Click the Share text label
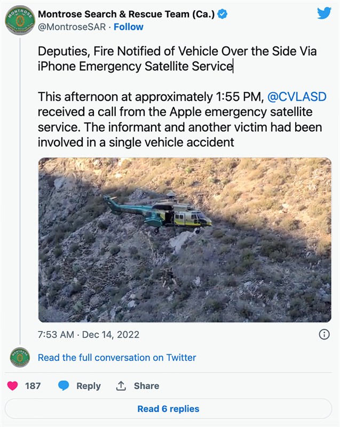 (x=146, y=386)
